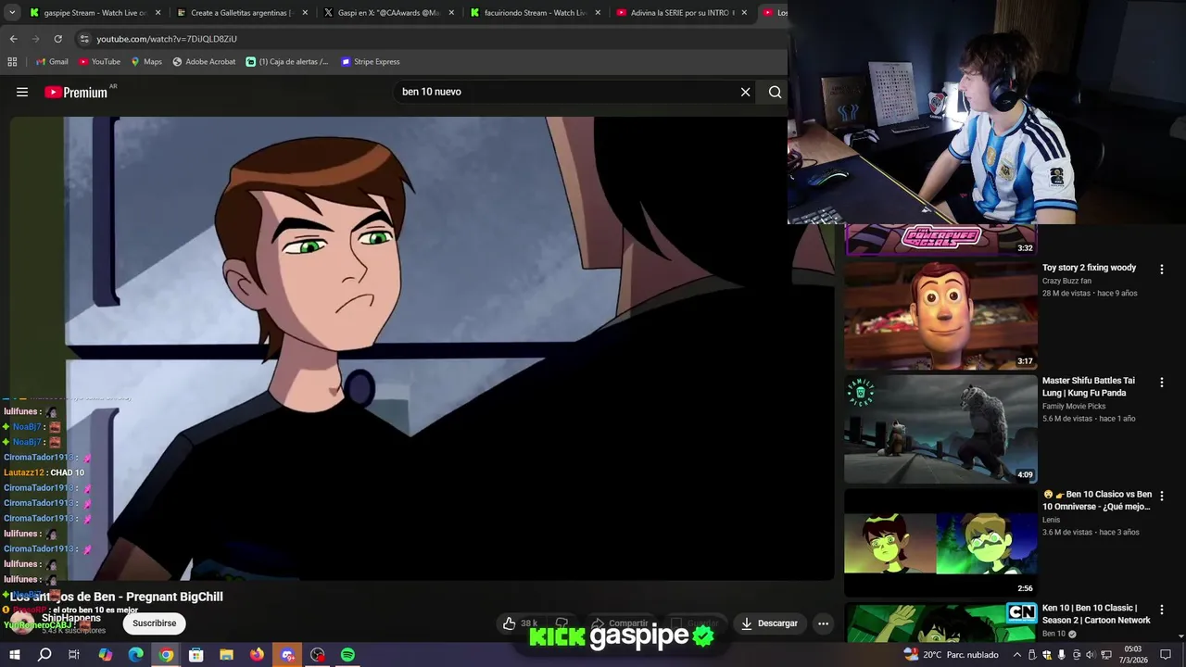Open the Chrome apps grid shortcut
Image resolution: width=1186 pixels, height=667 pixels.
(12, 62)
